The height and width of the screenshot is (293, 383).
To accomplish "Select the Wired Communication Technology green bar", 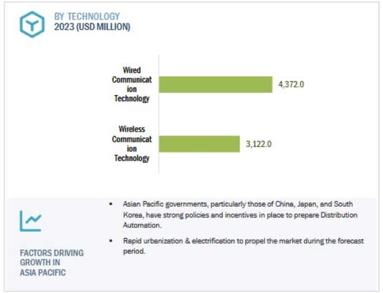I will click(x=216, y=85).
